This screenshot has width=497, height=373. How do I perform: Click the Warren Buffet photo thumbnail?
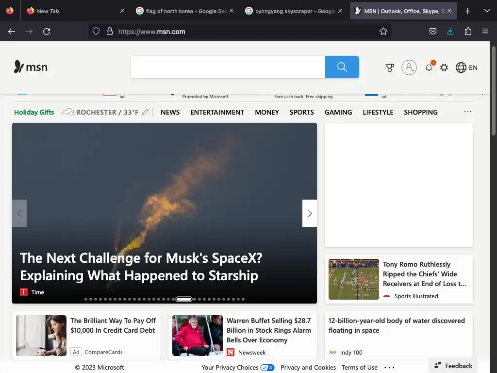(198, 335)
